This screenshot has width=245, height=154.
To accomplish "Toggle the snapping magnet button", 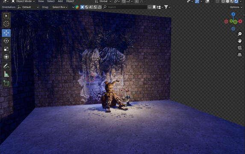I will (124, 1).
